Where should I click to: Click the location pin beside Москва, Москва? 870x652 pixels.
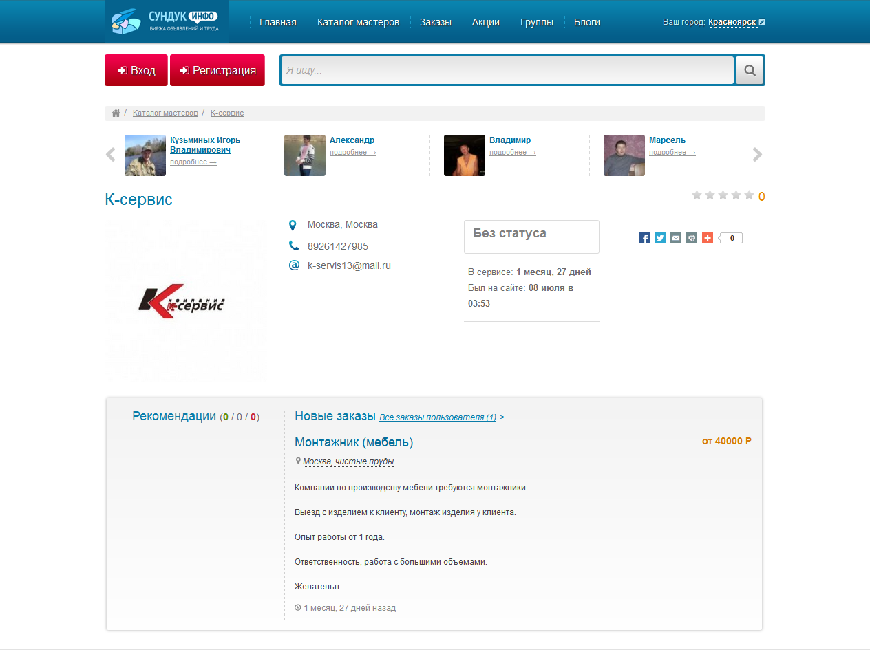tap(293, 225)
